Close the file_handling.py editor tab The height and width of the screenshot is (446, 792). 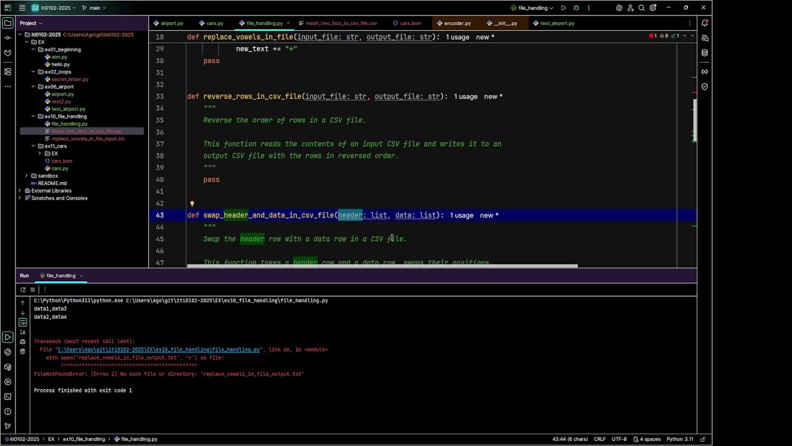click(x=288, y=24)
